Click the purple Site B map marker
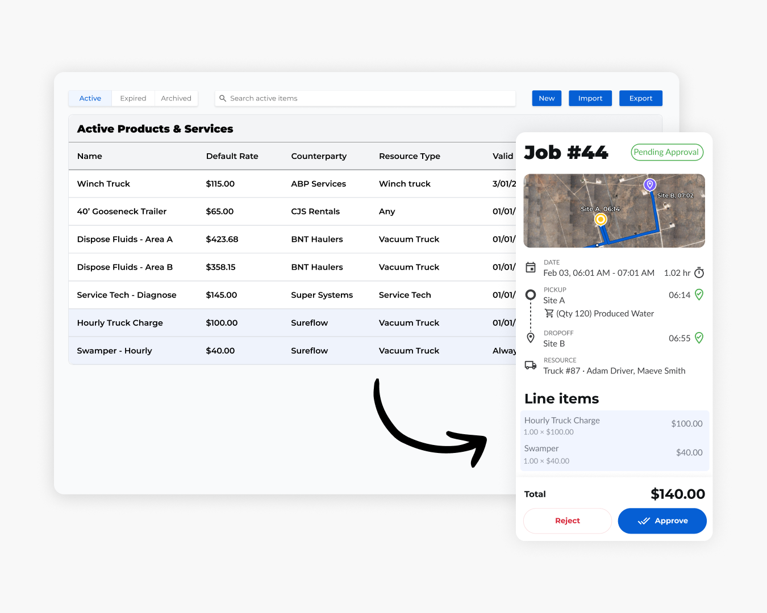Viewport: 767px width, 613px height. (x=650, y=185)
